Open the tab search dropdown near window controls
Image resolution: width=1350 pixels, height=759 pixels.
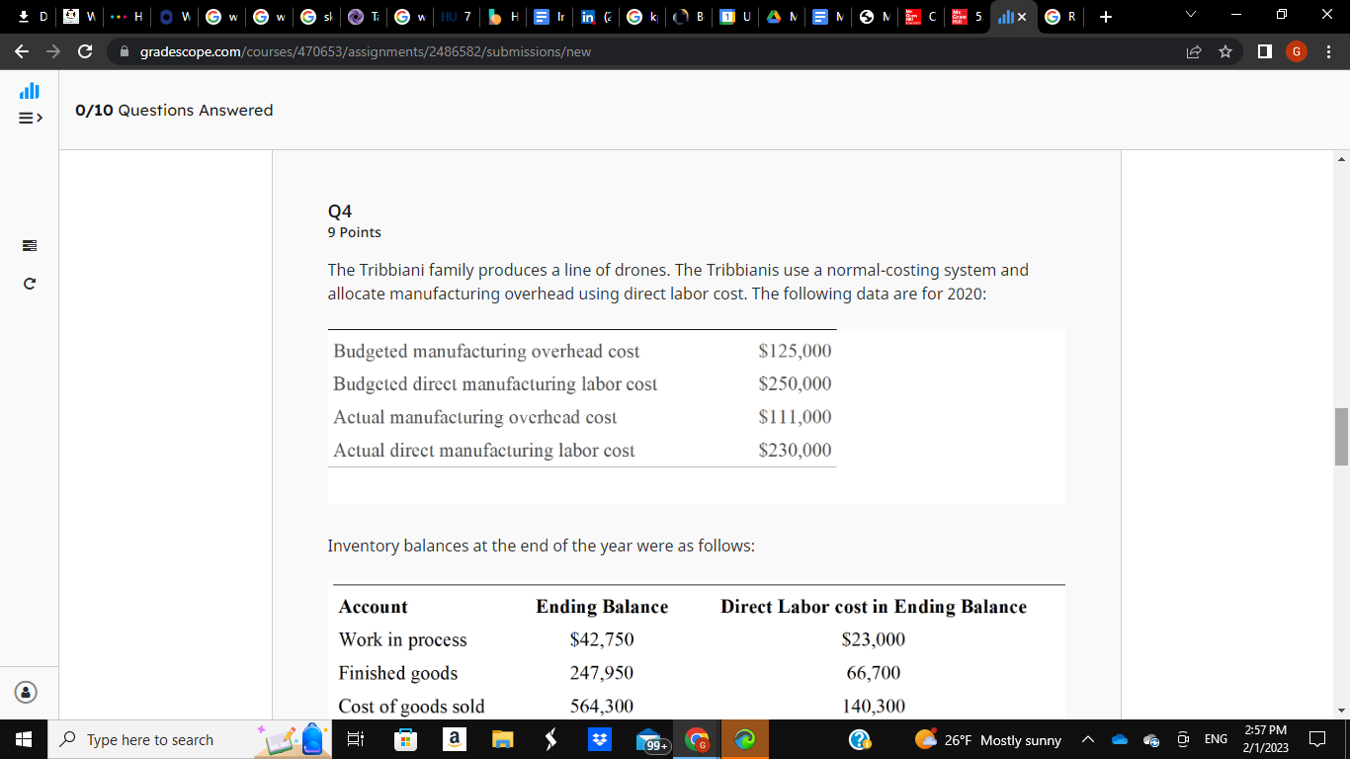(x=1191, y=16)
